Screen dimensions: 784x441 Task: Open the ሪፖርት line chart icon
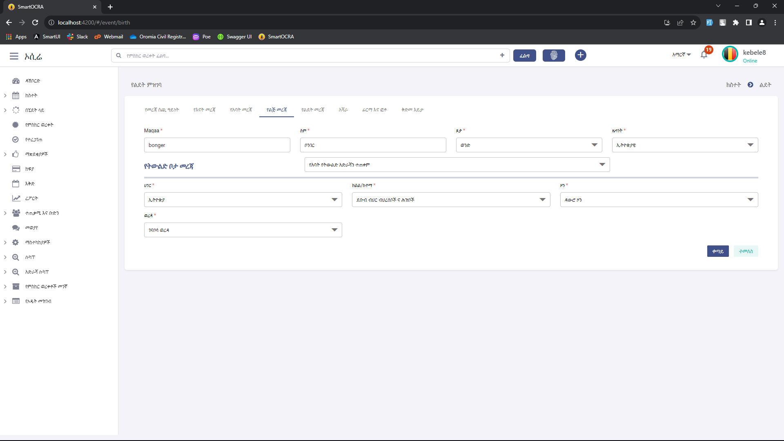16,198
